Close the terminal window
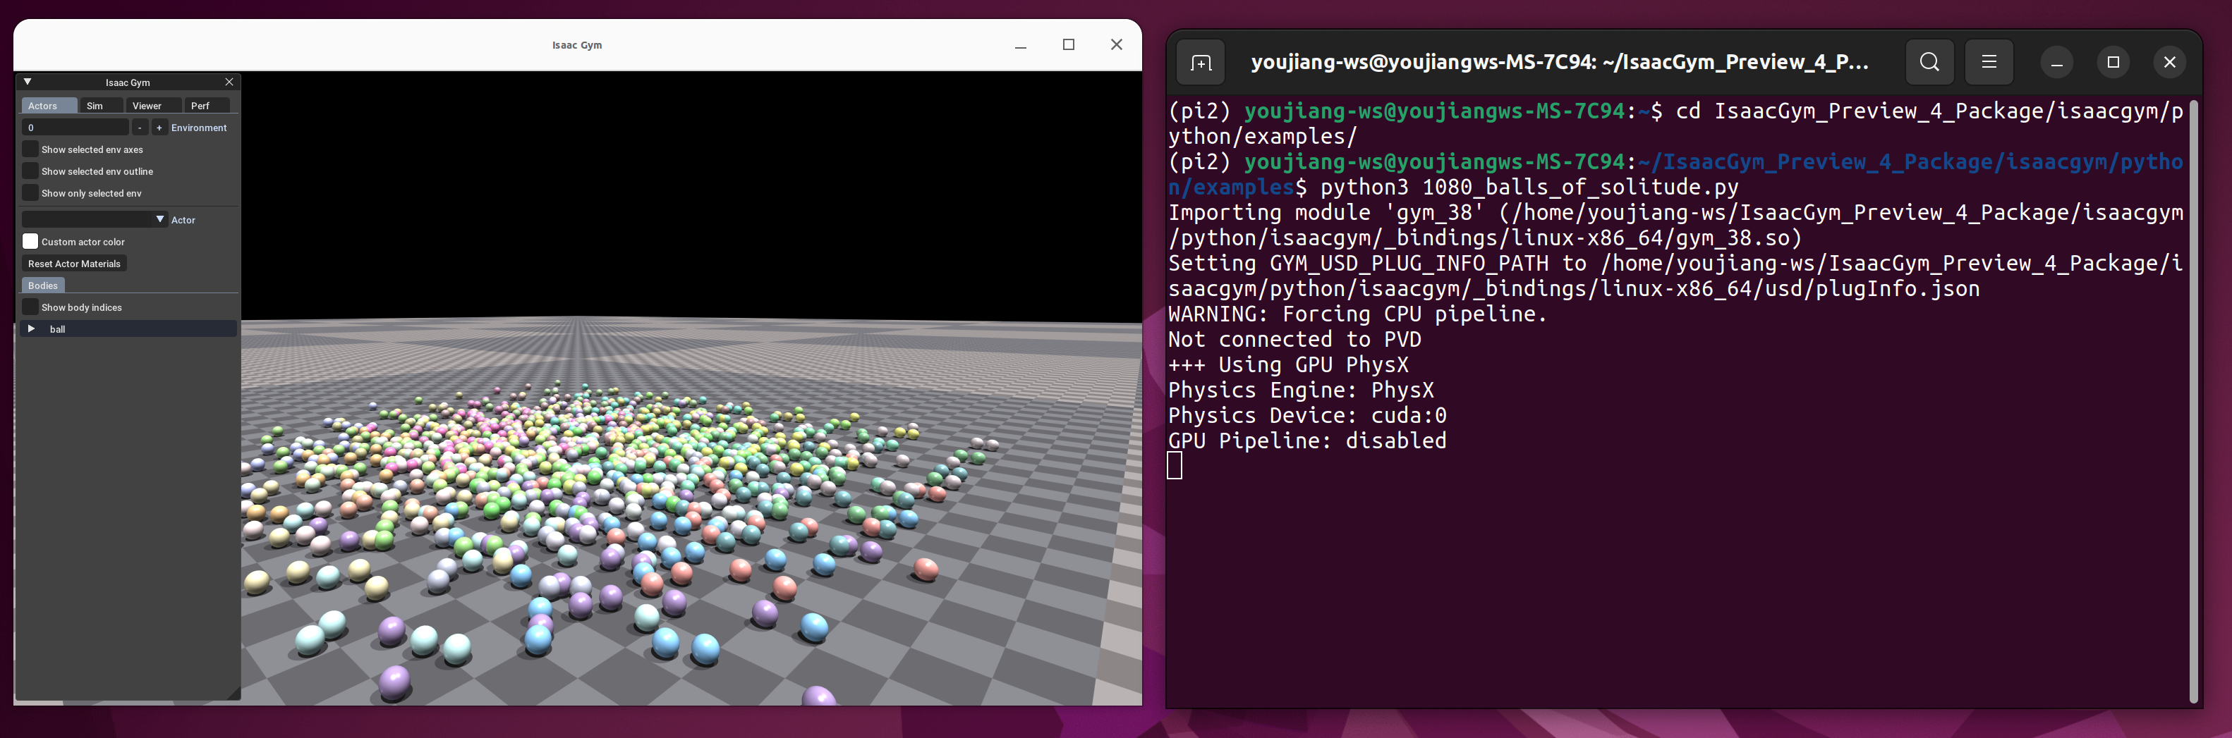Image resolution: width=2232 pixels, height=738 pixels. (x=2170, y=62)
